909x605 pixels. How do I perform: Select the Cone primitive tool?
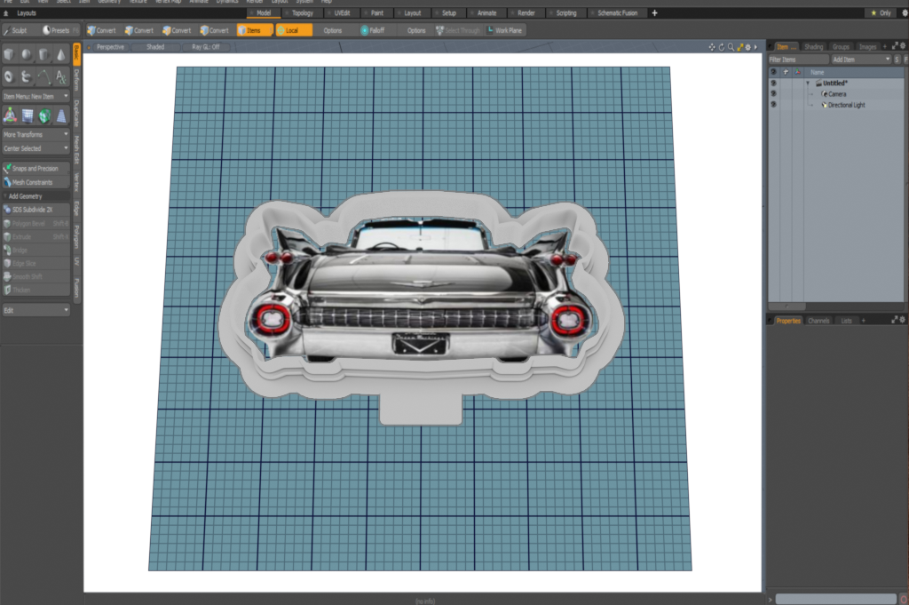click(x=60, y=55)
